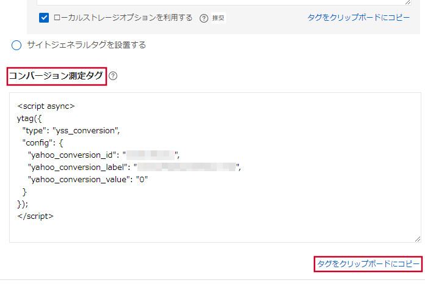Click the "config": { line in the code
The image size is (425, 291).
click(43, 143)
